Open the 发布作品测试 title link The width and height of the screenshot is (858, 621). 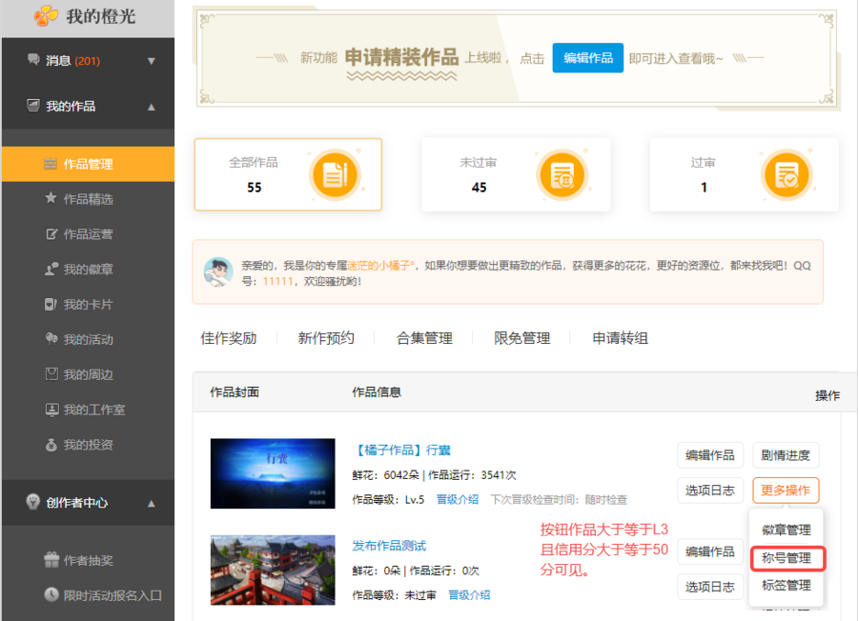coord(389,546)
